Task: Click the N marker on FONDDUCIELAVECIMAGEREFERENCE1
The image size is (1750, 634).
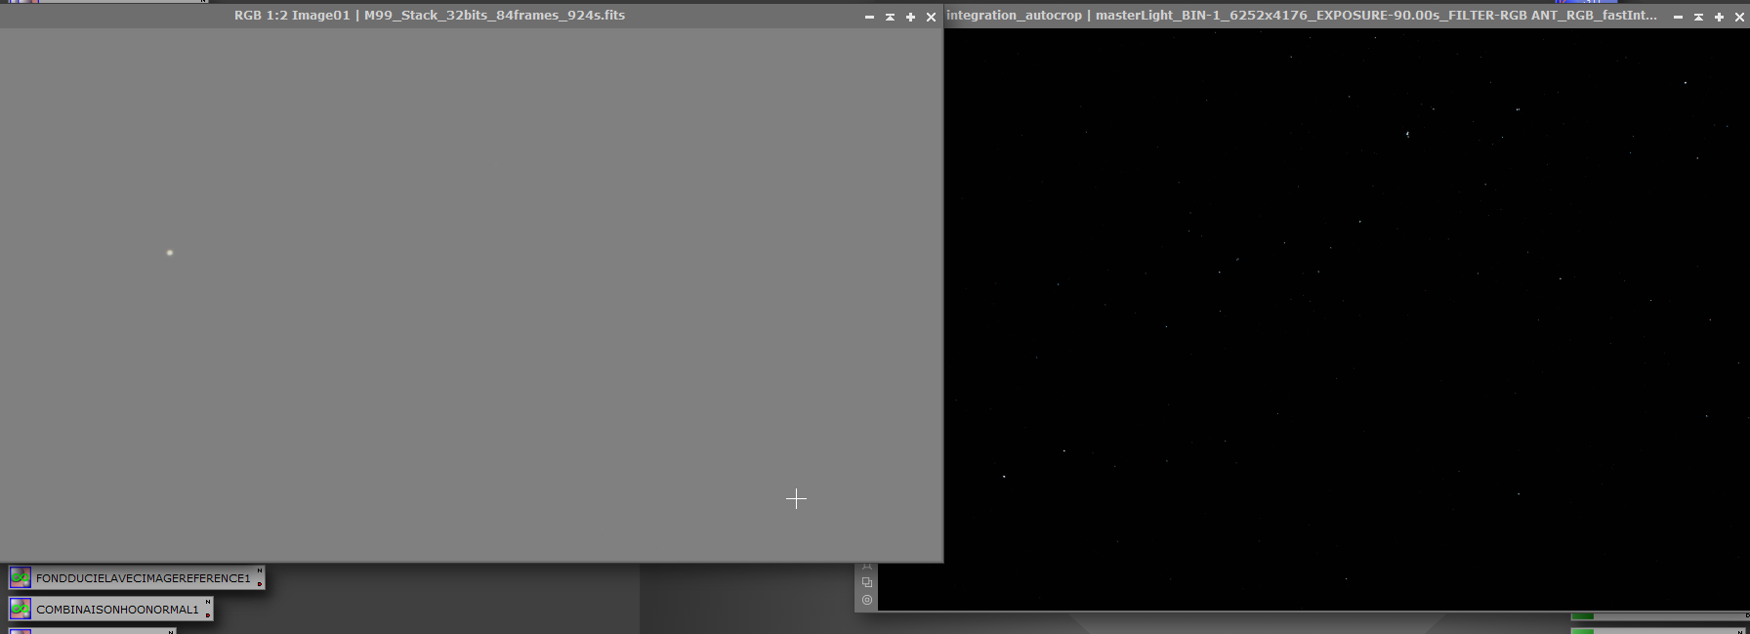Action: (x=260, y=571)
